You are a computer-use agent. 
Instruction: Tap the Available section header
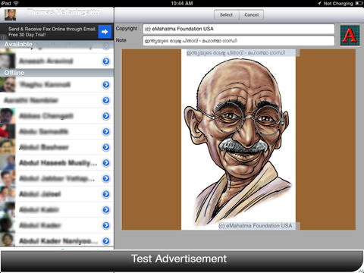click(x=57, y=45)
